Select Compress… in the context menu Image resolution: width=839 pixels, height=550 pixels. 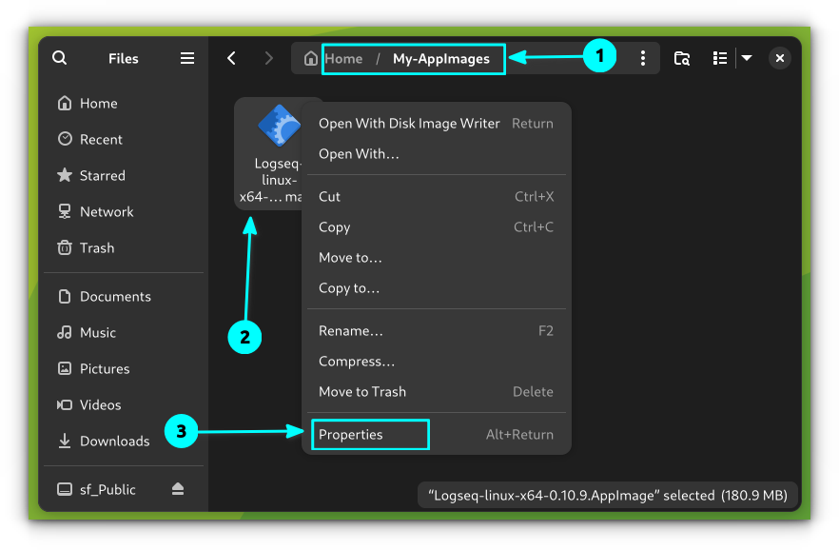357,362
